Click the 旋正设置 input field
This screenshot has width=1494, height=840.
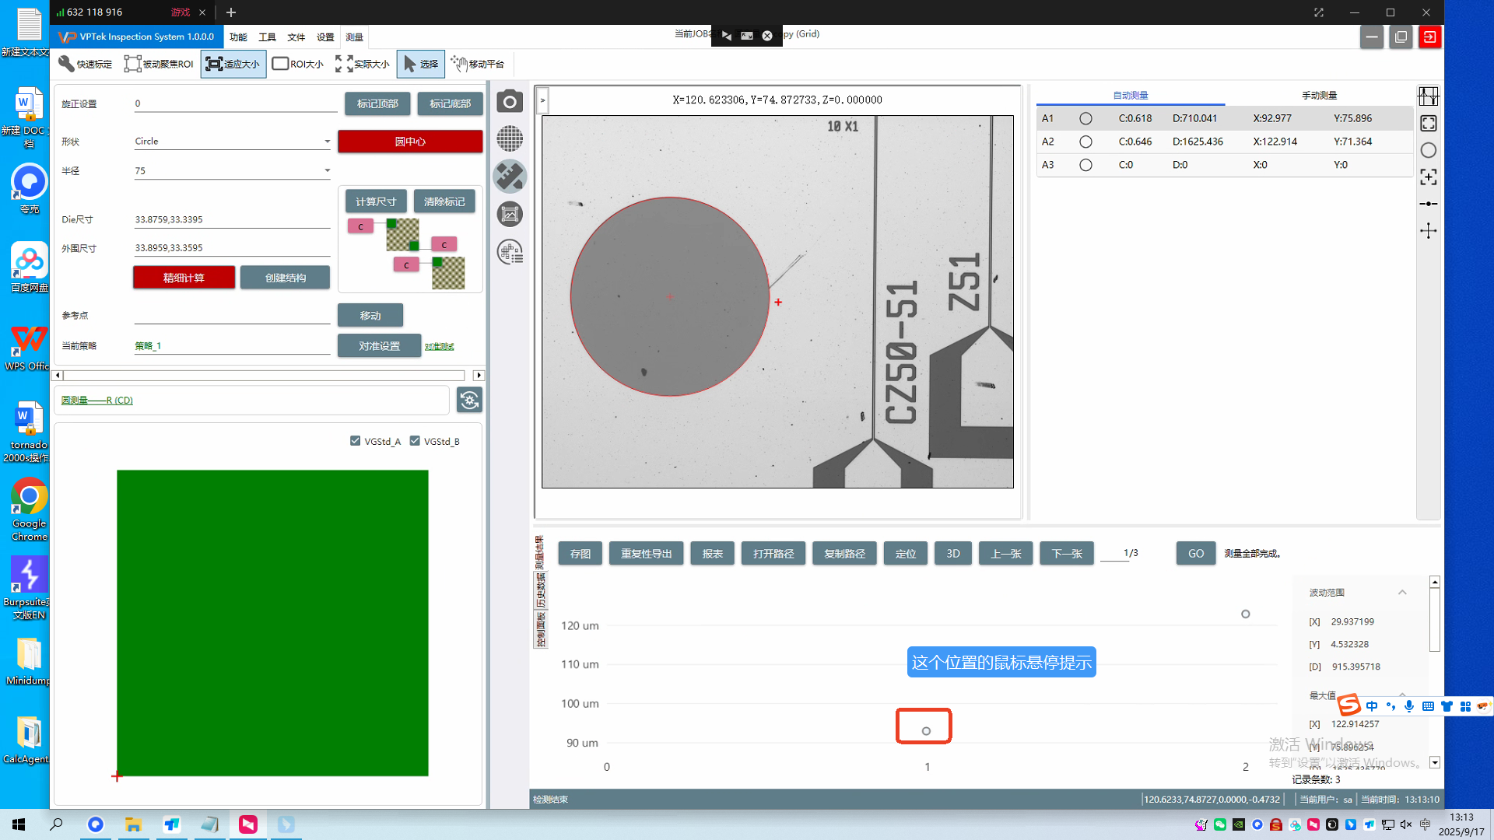click(x=233, y=103)
